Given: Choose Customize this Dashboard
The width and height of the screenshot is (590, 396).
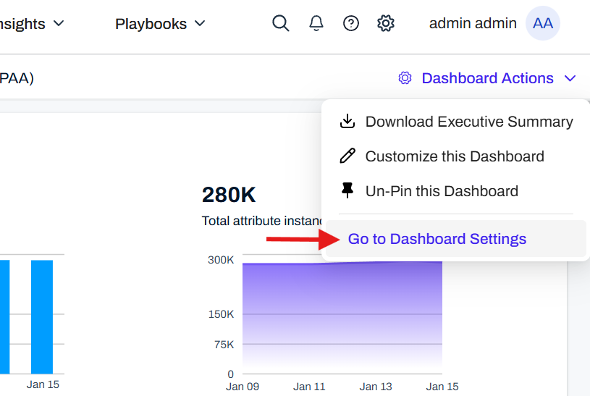Looking at the screenshot, I should [x=454, y=156].
